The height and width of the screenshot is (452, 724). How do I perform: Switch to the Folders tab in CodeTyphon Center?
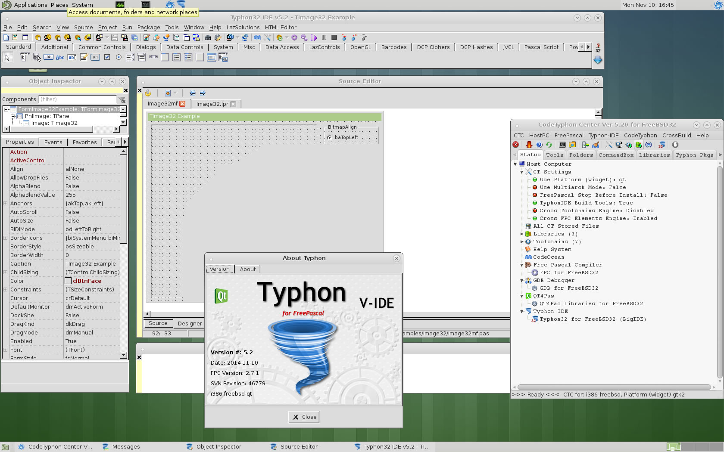pyautogui.click(x=581, y=155)
